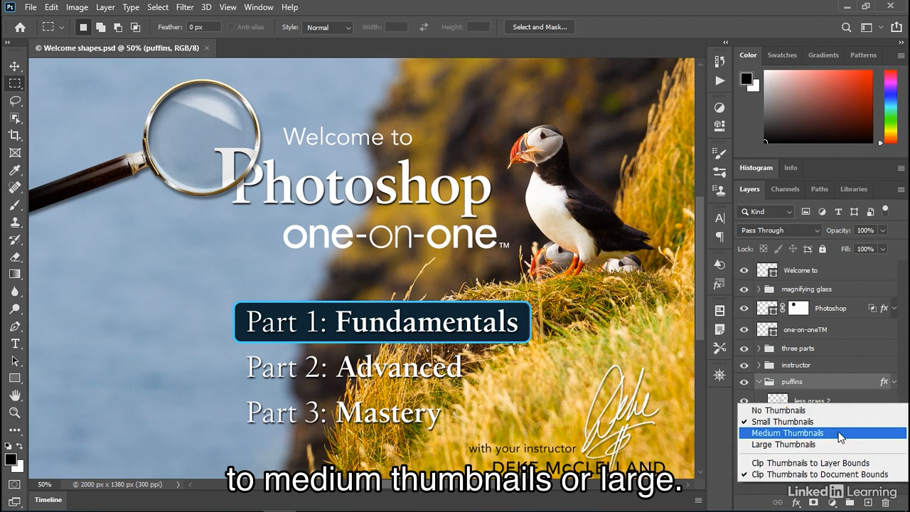
Task: Open the Opacity slider dropdown arrow
Action: 883,230
